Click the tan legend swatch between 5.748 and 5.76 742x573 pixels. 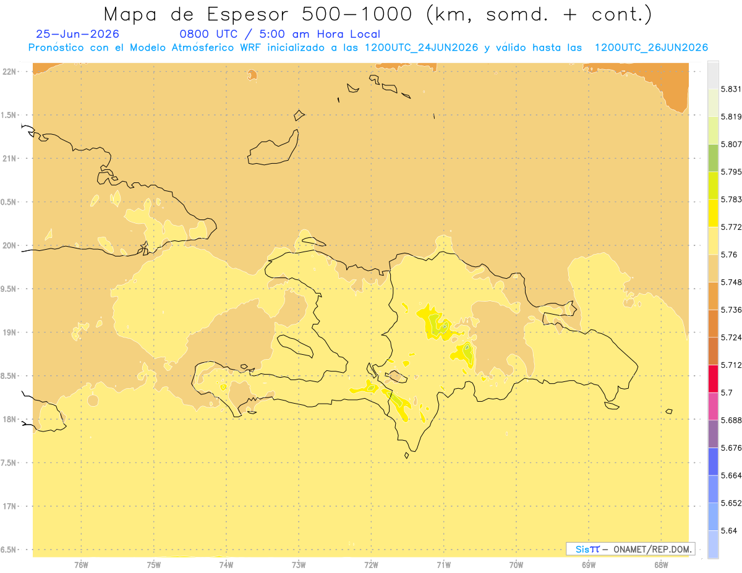click(713, 268)
